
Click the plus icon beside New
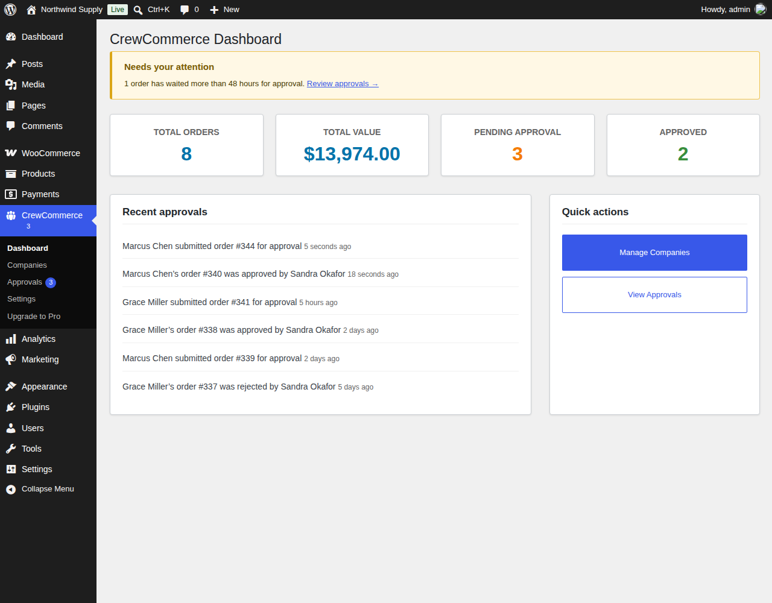coord(214,10)
